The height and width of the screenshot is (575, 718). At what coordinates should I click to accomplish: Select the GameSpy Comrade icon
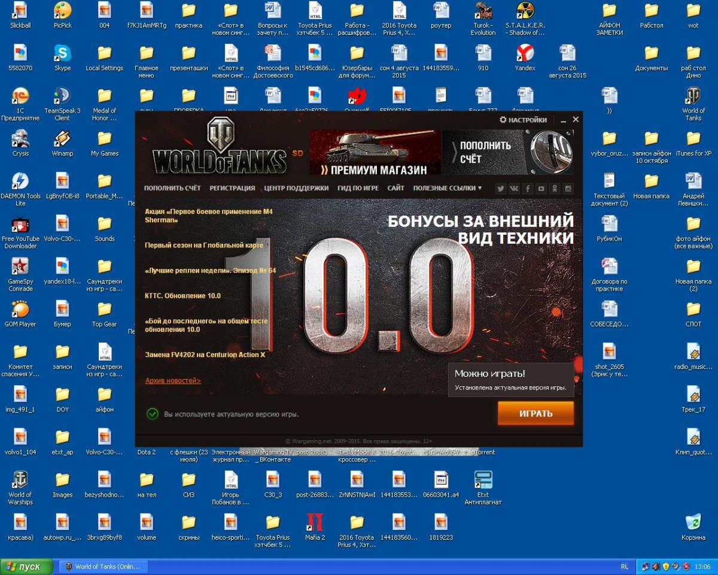pos(20,274)
